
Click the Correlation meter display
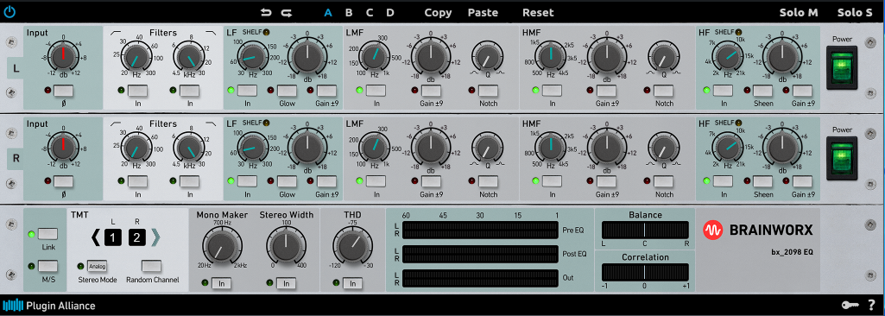(x=645, y=272)
